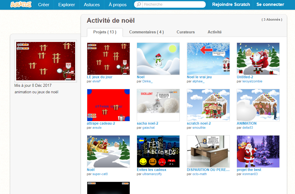The height and width of the screenshot is (194, 295).
Task: Open the Créer menu item
Action: tap(44, 5)
